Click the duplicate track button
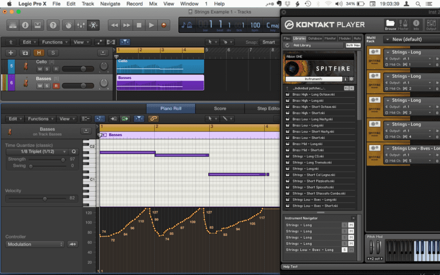Image resolution: width=440 pixels, height=275 pixels. pyautogui.click(x=25, y=52)
